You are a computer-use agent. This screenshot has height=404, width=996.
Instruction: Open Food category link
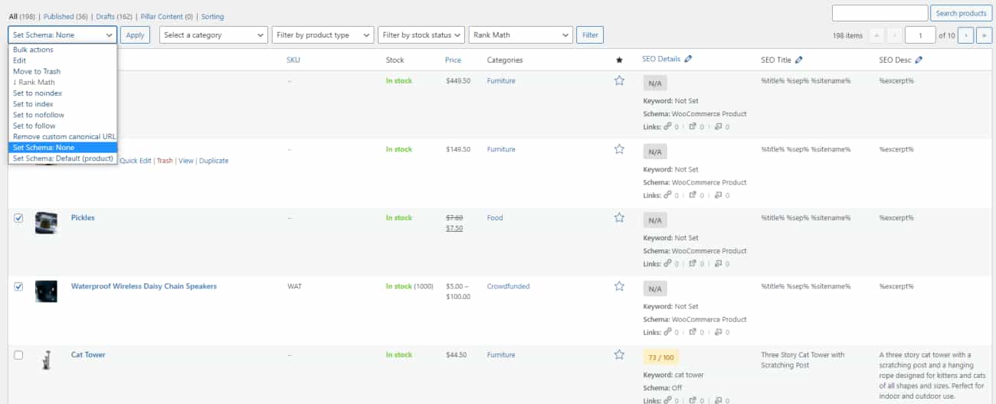(x=495, y=217)
